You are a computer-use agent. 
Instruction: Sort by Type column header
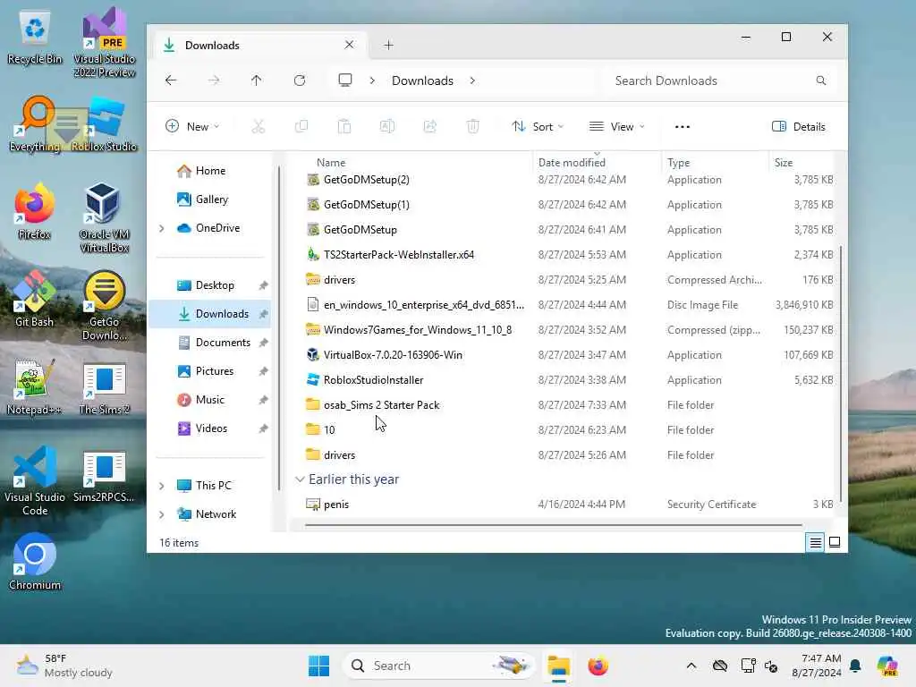coord(678,163)
